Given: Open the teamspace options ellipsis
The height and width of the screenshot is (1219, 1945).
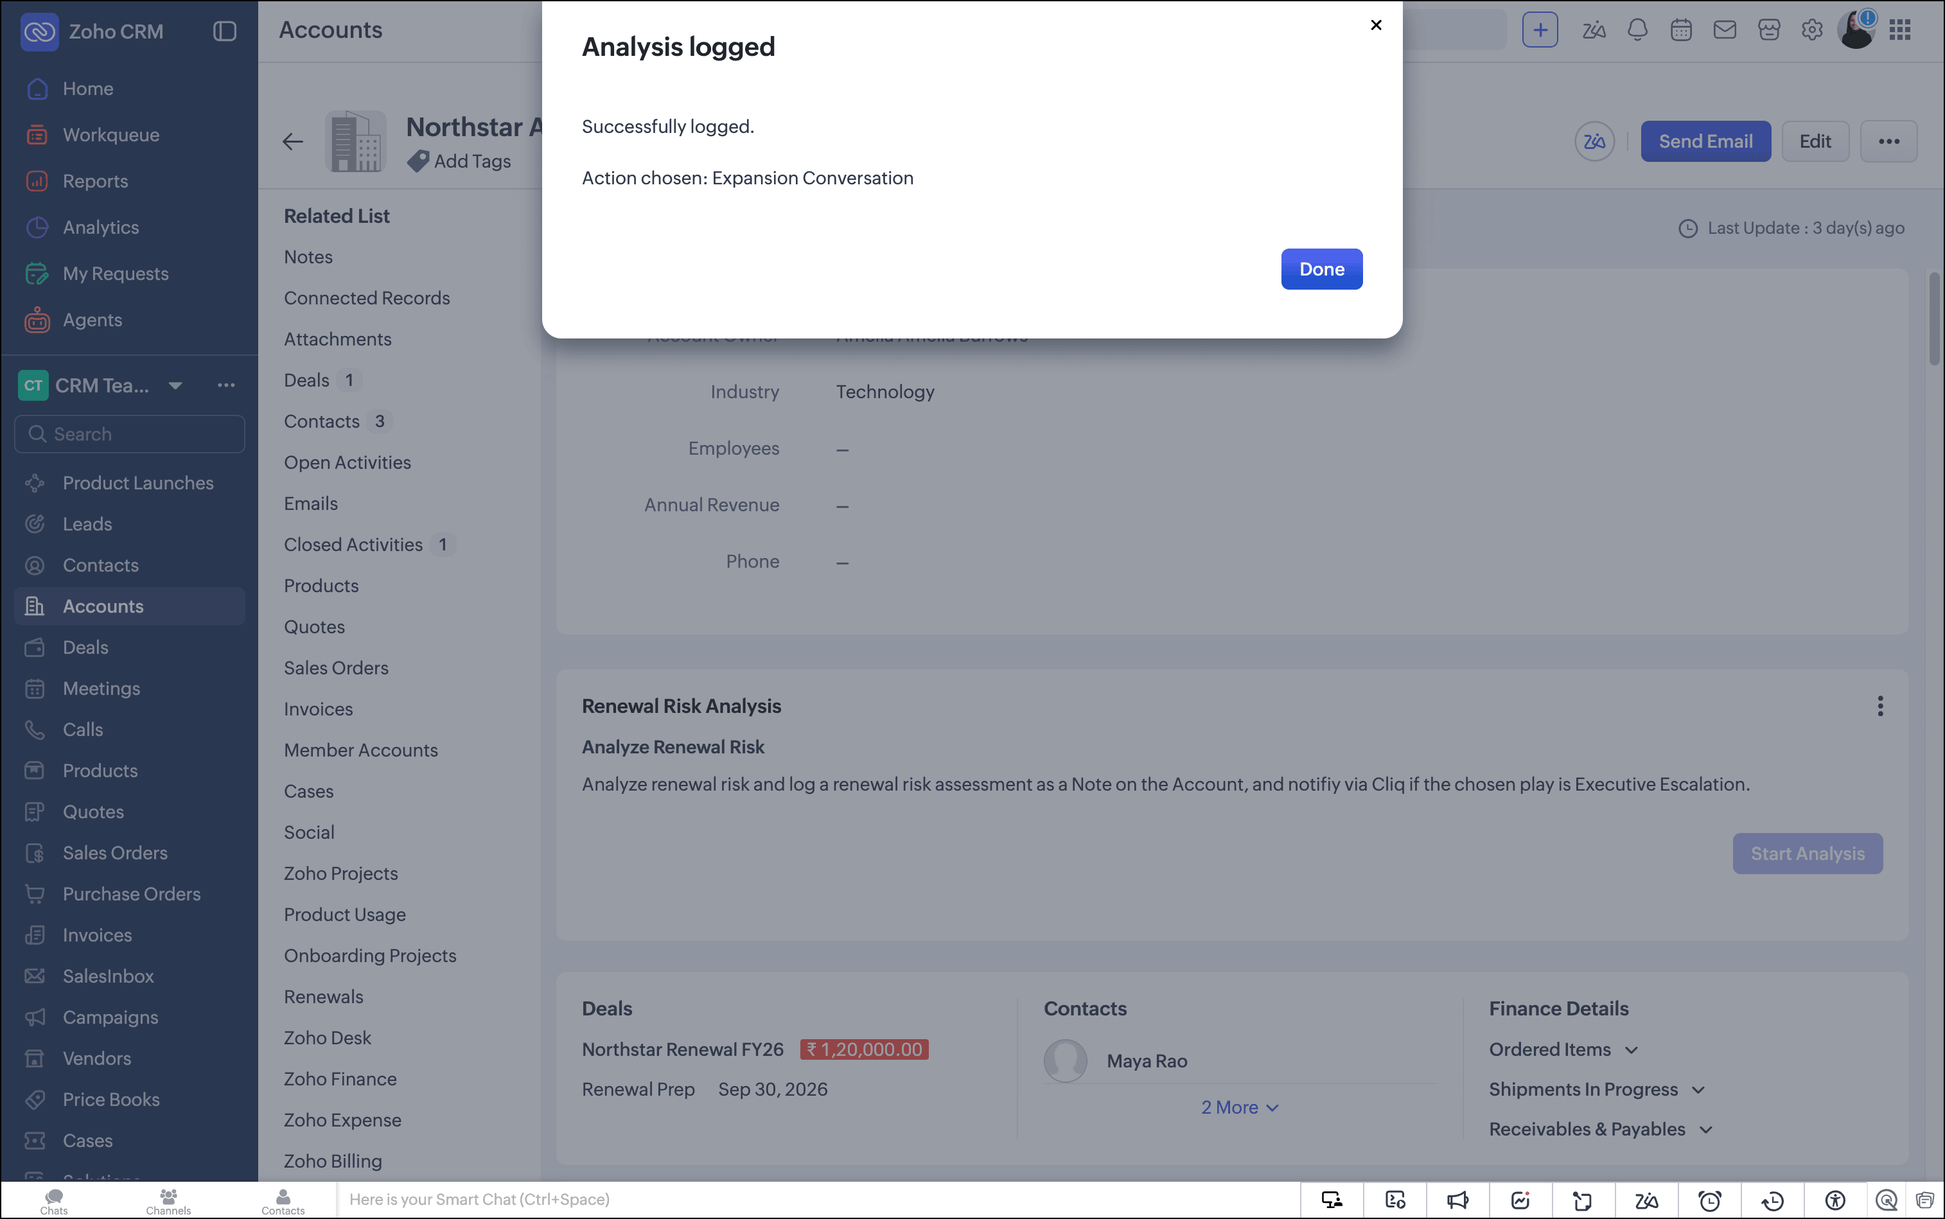Looking at the screenshot, I should tap(226, 385).
